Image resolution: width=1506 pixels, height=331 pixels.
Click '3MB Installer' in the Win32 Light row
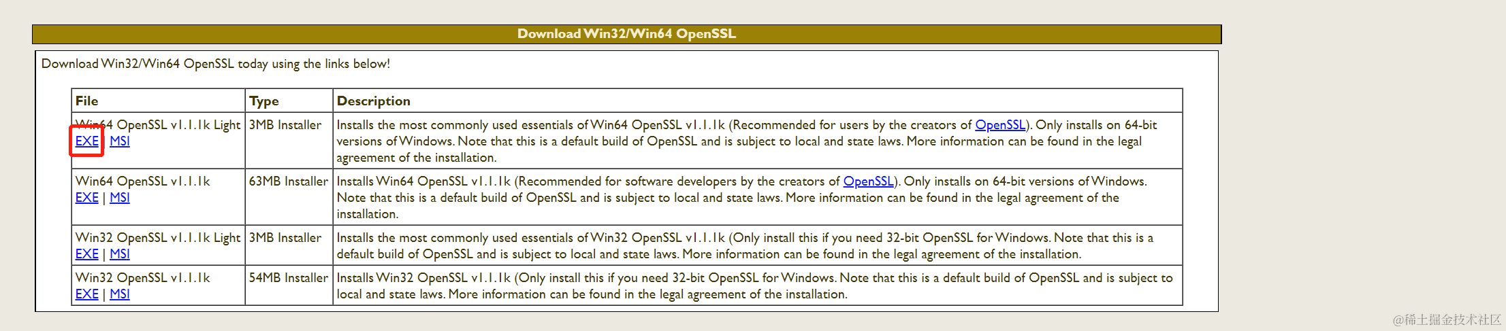tap(285, 238)
